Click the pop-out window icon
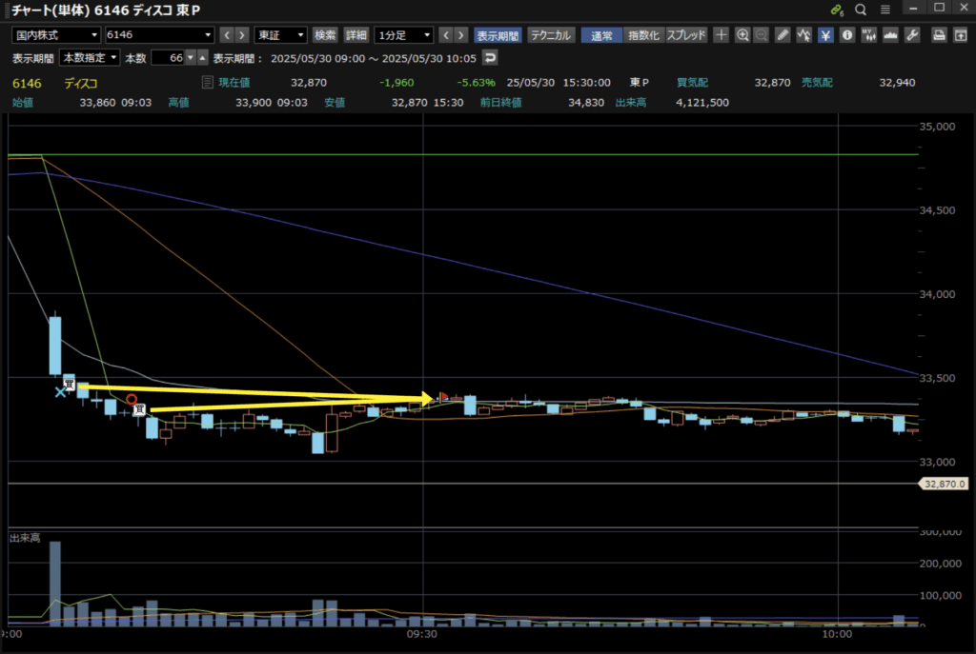Viewport: 976px width, 654px height. click(961, 35)
